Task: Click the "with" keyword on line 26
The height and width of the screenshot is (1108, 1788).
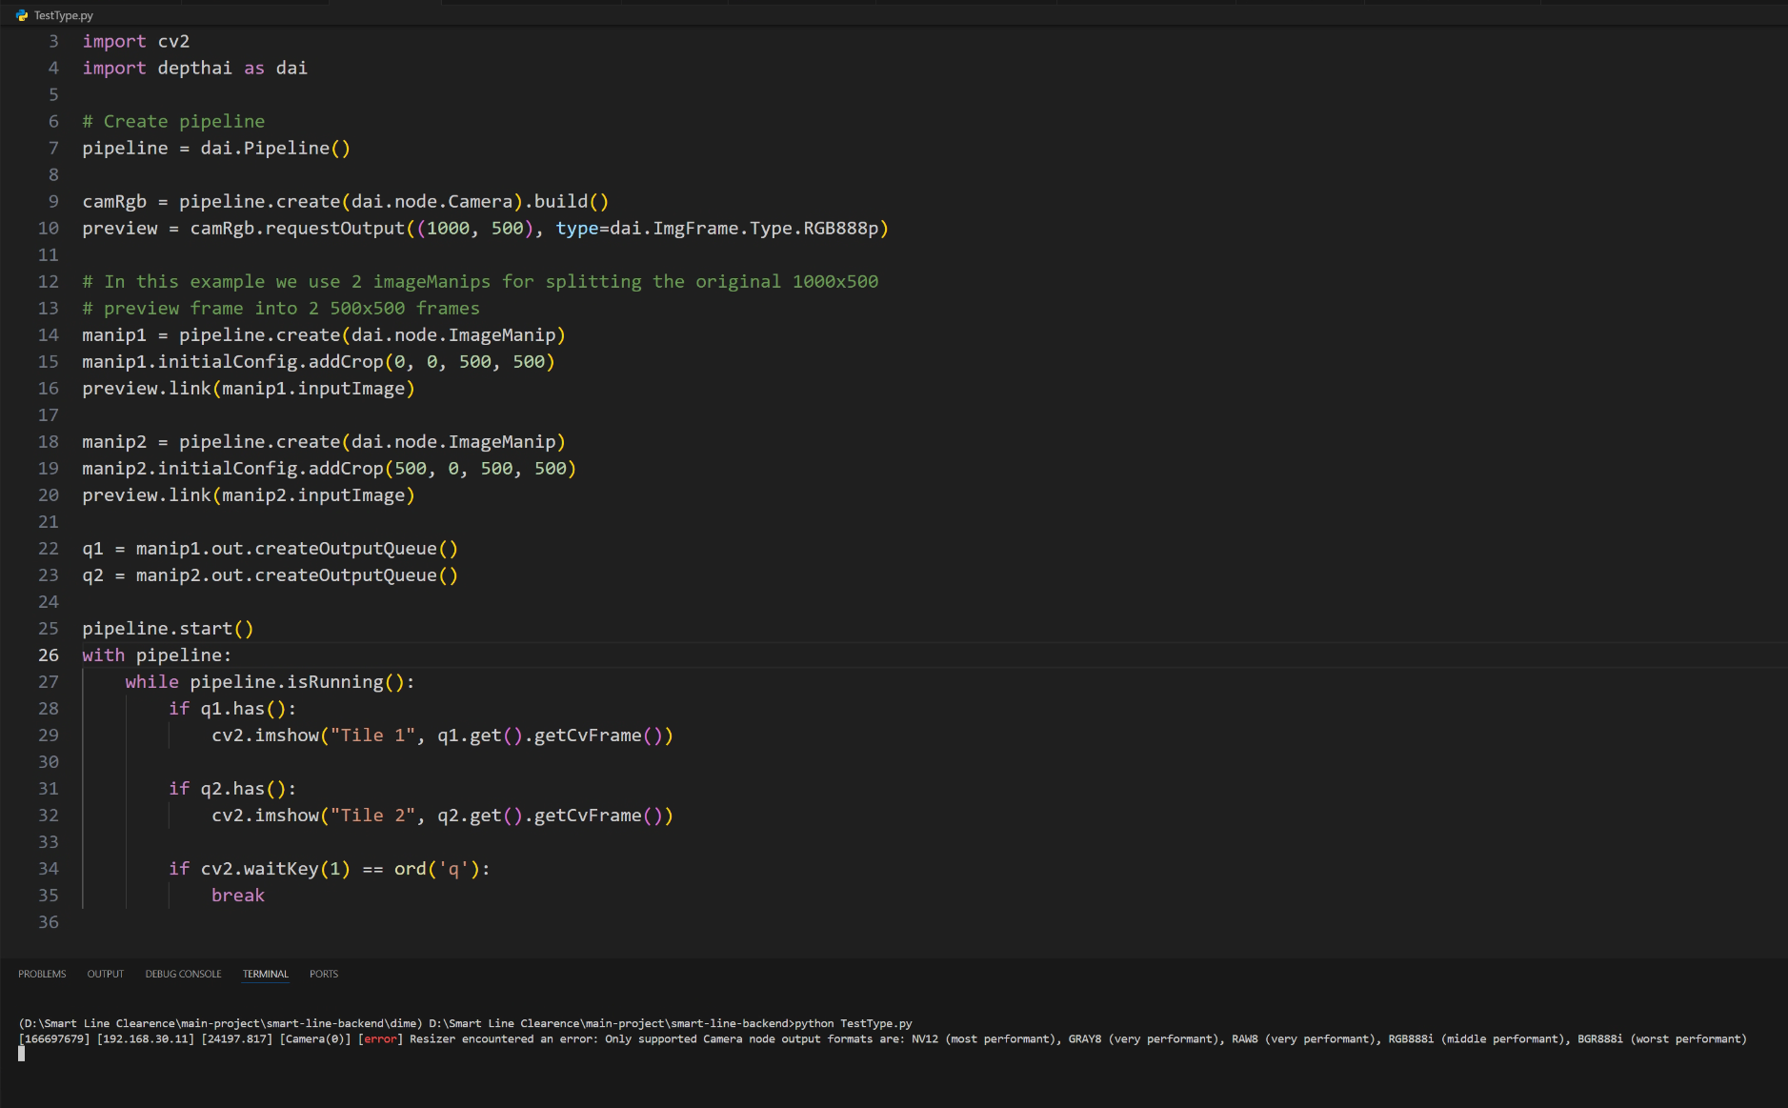Action: coord(103,655)
